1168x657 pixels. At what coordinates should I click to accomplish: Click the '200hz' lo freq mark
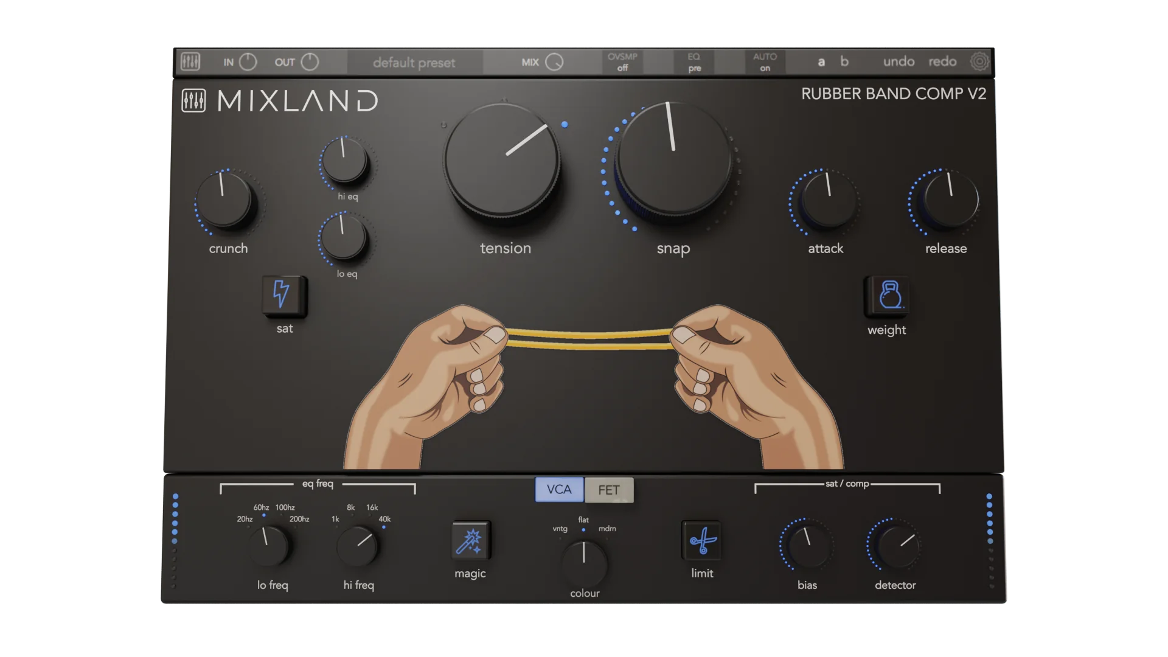click(299, 519)
